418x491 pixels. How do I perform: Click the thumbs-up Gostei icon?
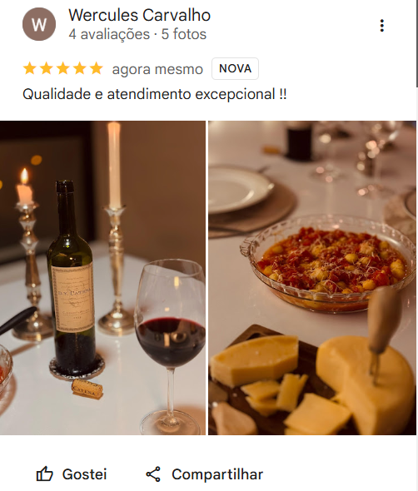[44, 474]
